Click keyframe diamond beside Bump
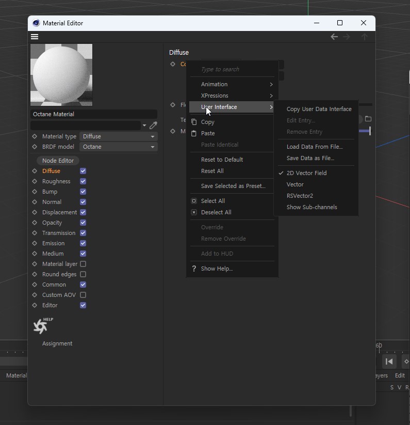The height and width of the screenshot is (425, 410). pyautogui.click(x=35, y=192)
